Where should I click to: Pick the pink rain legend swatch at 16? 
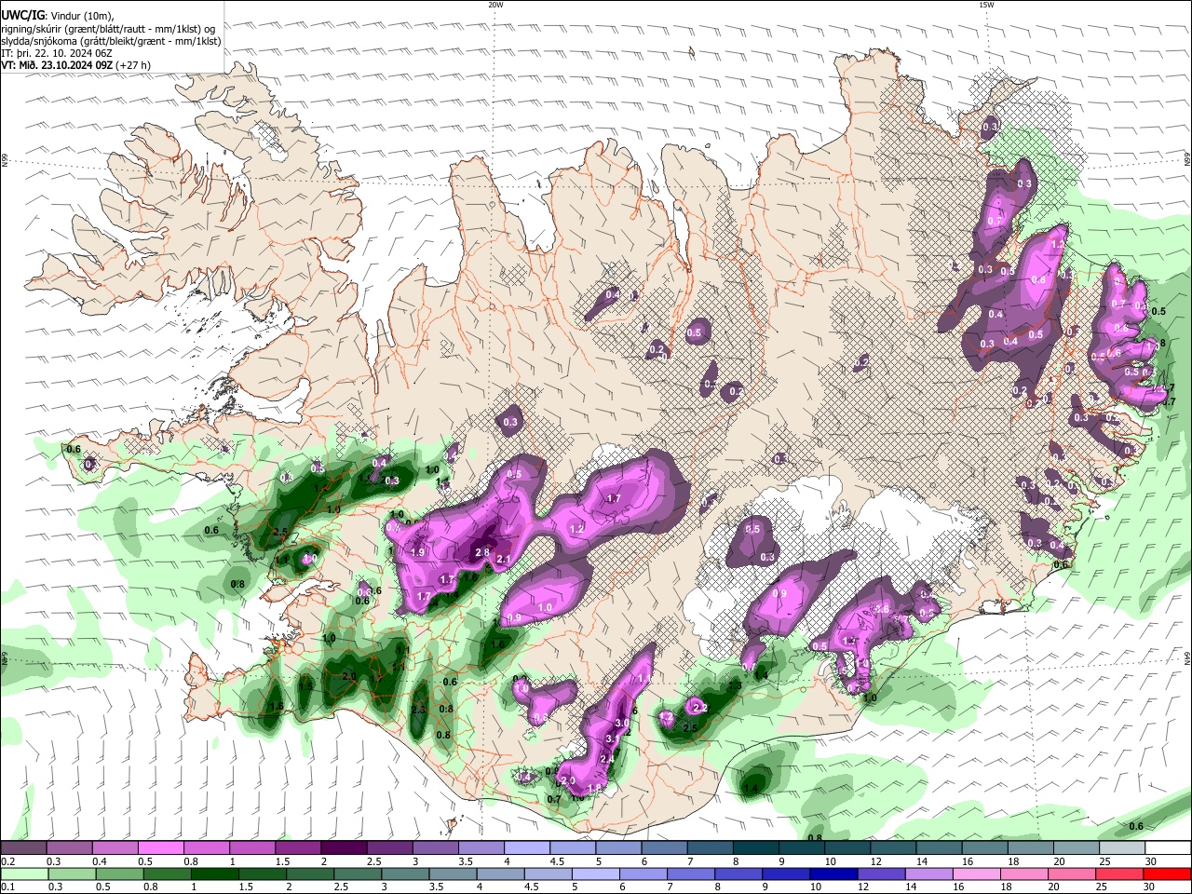(x=977, y=874)
